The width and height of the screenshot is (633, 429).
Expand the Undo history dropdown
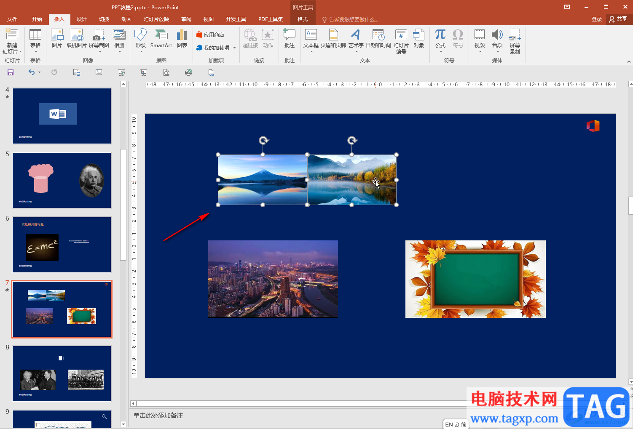pos(39,72)
